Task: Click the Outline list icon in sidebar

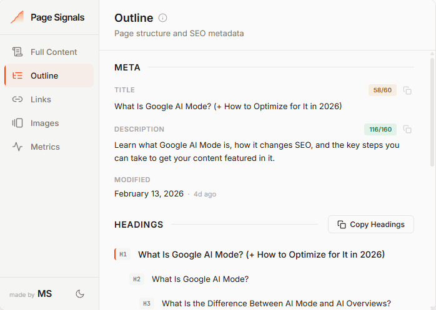Action: click(x=17, y=75)
